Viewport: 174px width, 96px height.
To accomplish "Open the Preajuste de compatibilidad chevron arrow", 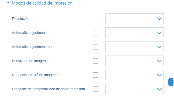I will point(159,89).
